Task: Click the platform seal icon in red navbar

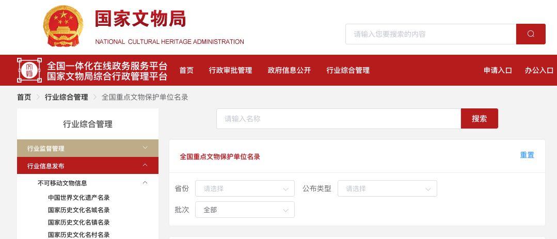Action: click(29, 70)
